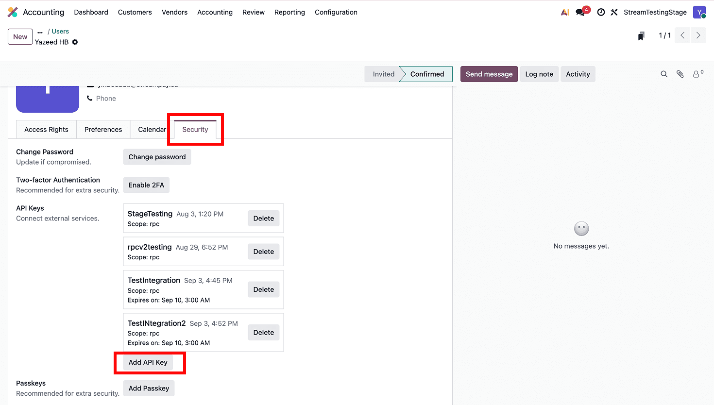Click the Change password button
Screen dimensions: 714x405
pyautogui.click(x=157, y=157)
